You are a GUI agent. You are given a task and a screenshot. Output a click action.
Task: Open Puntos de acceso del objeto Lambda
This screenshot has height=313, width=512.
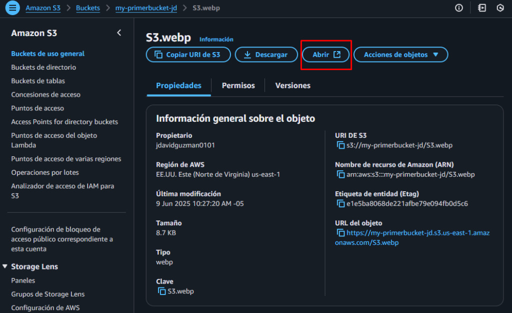click(x=54, y=140)
